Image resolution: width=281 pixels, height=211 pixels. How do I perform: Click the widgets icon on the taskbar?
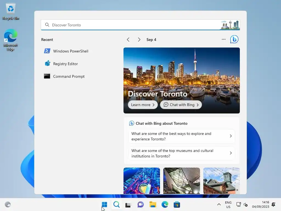click(8, 204)
